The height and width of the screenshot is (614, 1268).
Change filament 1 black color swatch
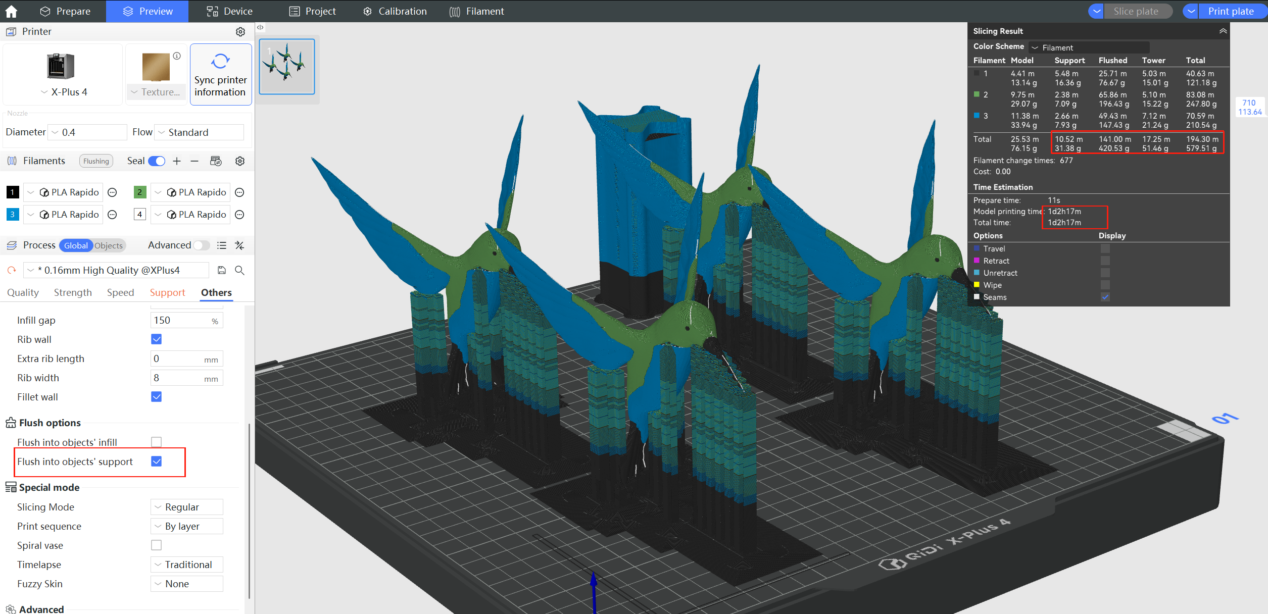(13, 192)
